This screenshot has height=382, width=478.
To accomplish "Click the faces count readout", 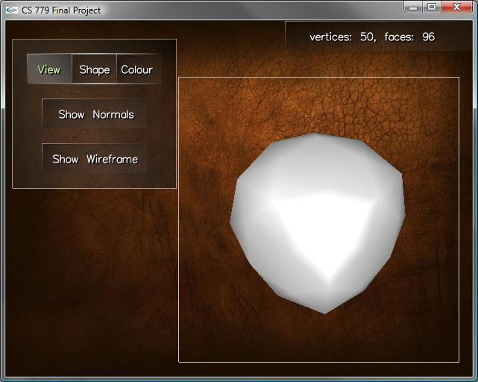I will click(x=409, y=37).
